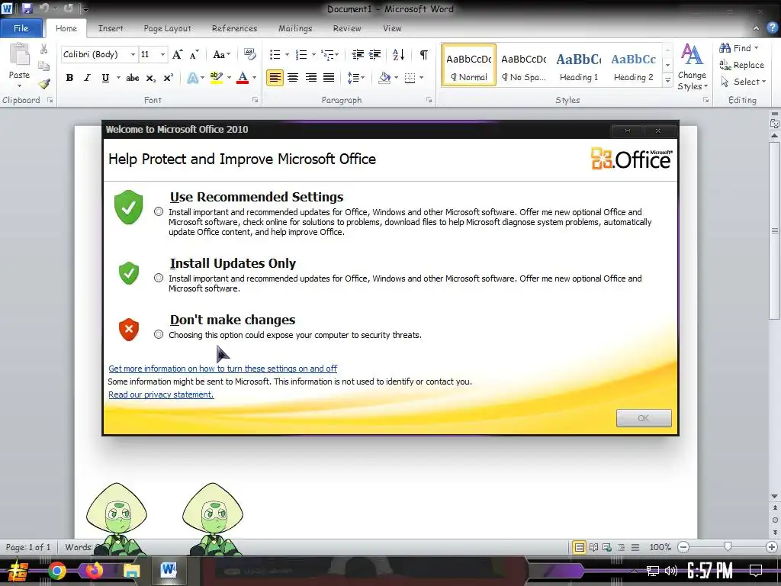Screen dimensions: 781x586
Task: Click the Numbering list icon
Action: 301,54
